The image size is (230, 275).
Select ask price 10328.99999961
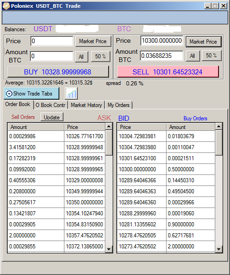85,158
